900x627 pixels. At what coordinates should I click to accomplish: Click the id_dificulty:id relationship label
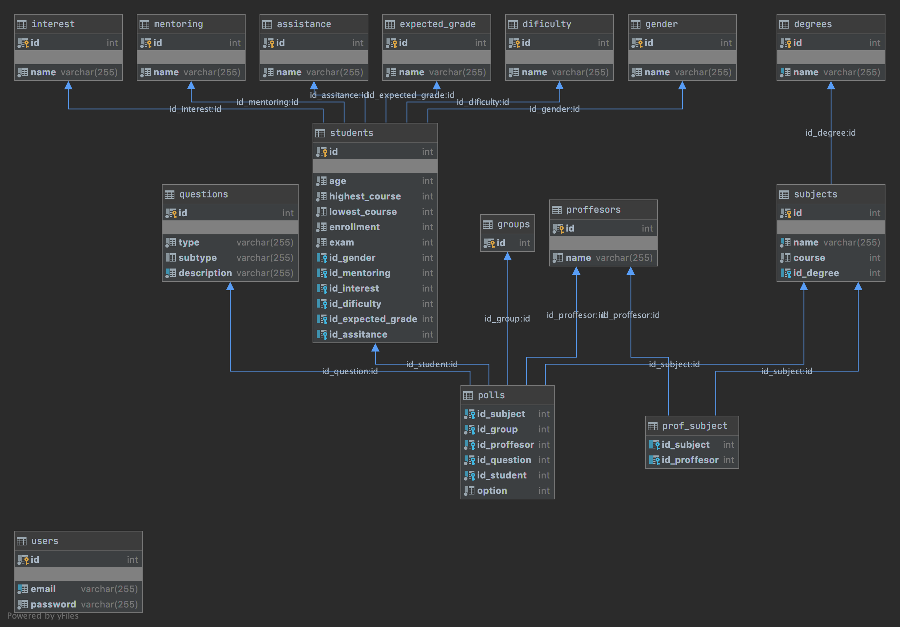pyautogui.click(x=482, y=102)
